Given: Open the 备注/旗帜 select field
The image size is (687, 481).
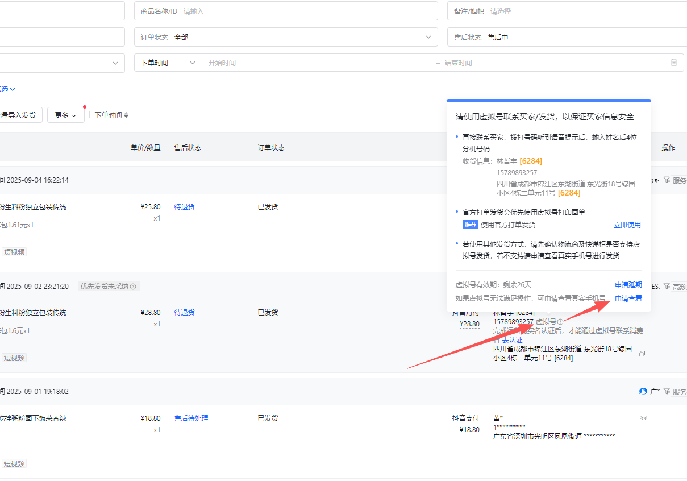Looking at the screenshot, I should 567,11.
